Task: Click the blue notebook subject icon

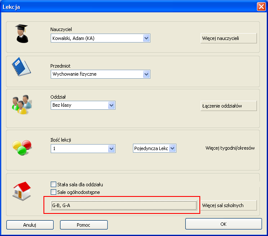Action: click(x=21, y=67)
